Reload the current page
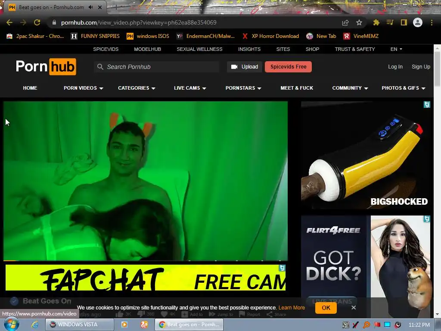Image resolution: width=441 pixels, height=331 pixels. pyautogui.click(x=37, y=22)
